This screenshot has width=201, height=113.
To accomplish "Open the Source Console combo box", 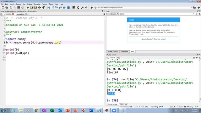I will pos(114,14).
